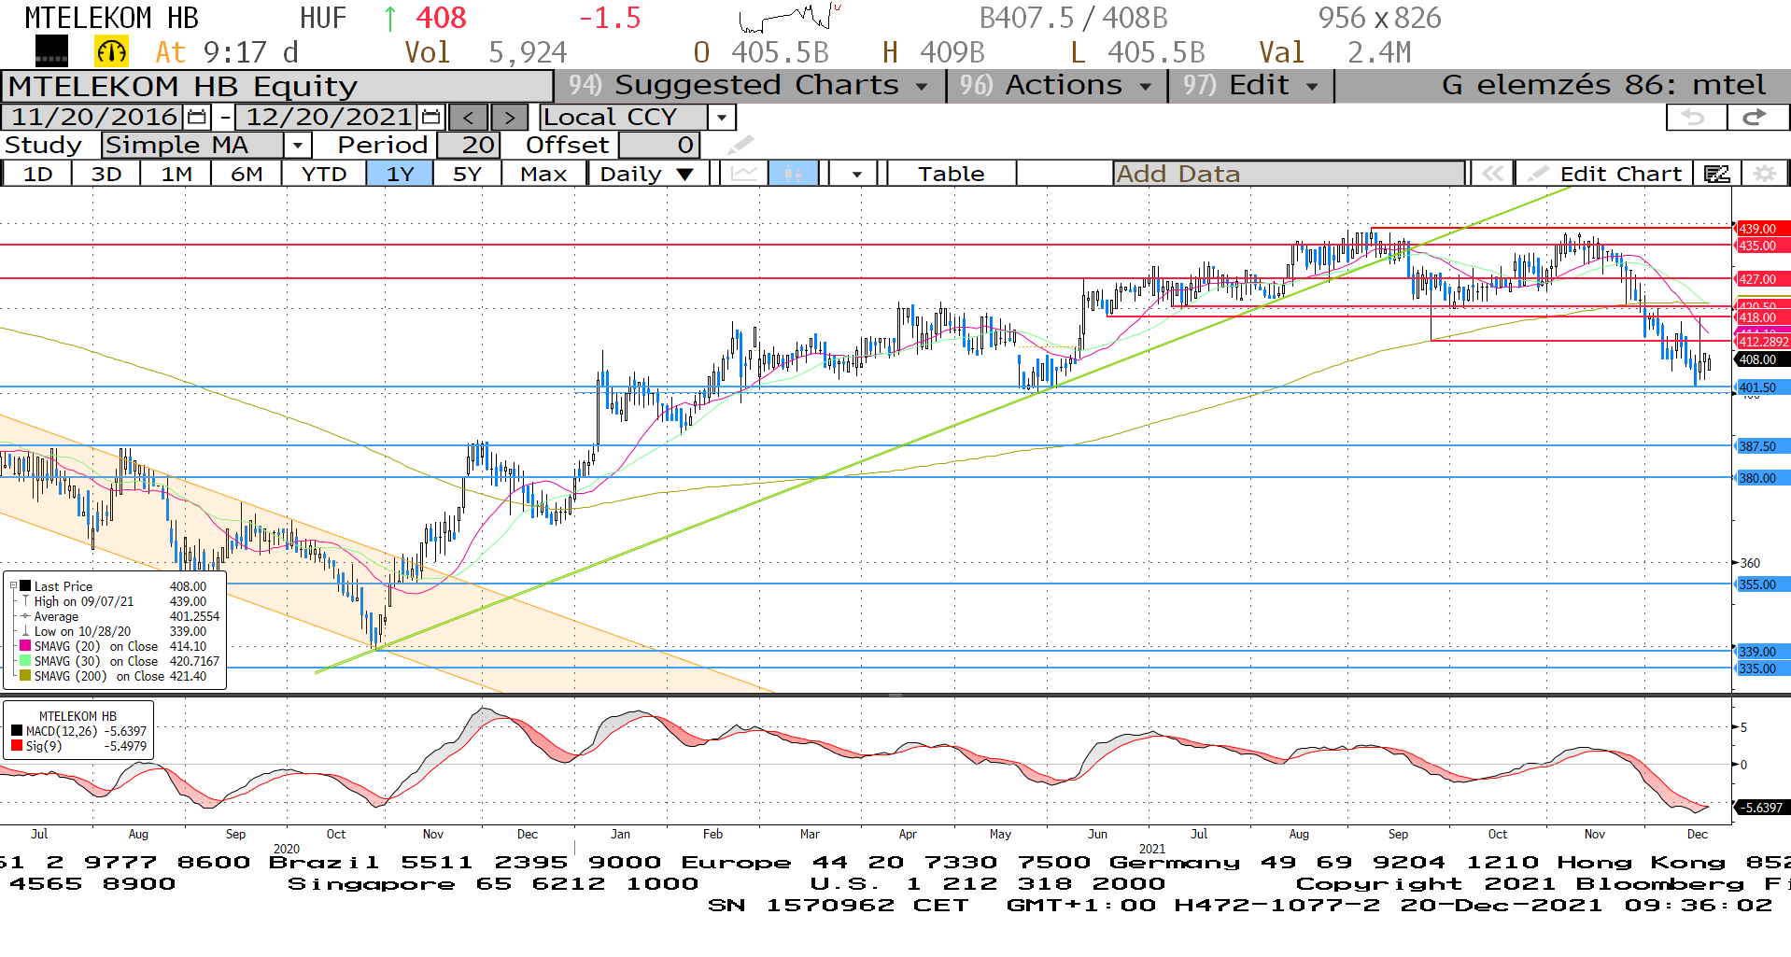Click the 380.00 blue price level label

(1761, 478)
